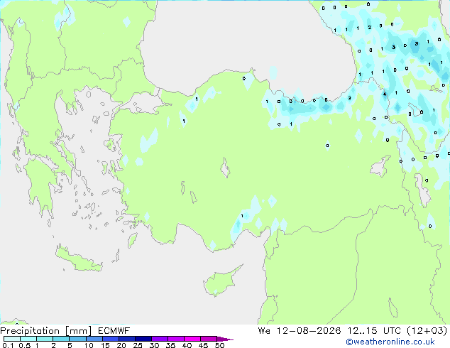
Task: Select the 35–40 mm purple swatch
Action: click(175, 339)
